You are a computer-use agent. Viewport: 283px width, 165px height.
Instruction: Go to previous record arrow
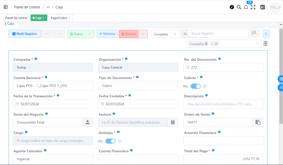pyautogui.click(x=47, y=34)
